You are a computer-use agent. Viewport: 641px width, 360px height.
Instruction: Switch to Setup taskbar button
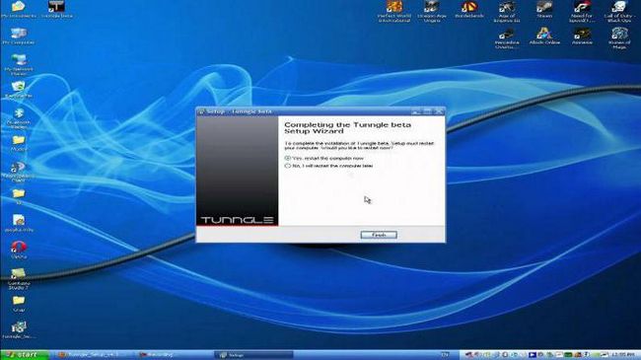pyautogui.click(x=253, y=355)
